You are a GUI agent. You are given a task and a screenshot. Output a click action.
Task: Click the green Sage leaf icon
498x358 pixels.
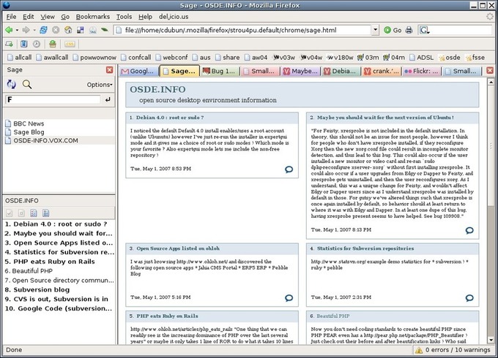point(105,30)
